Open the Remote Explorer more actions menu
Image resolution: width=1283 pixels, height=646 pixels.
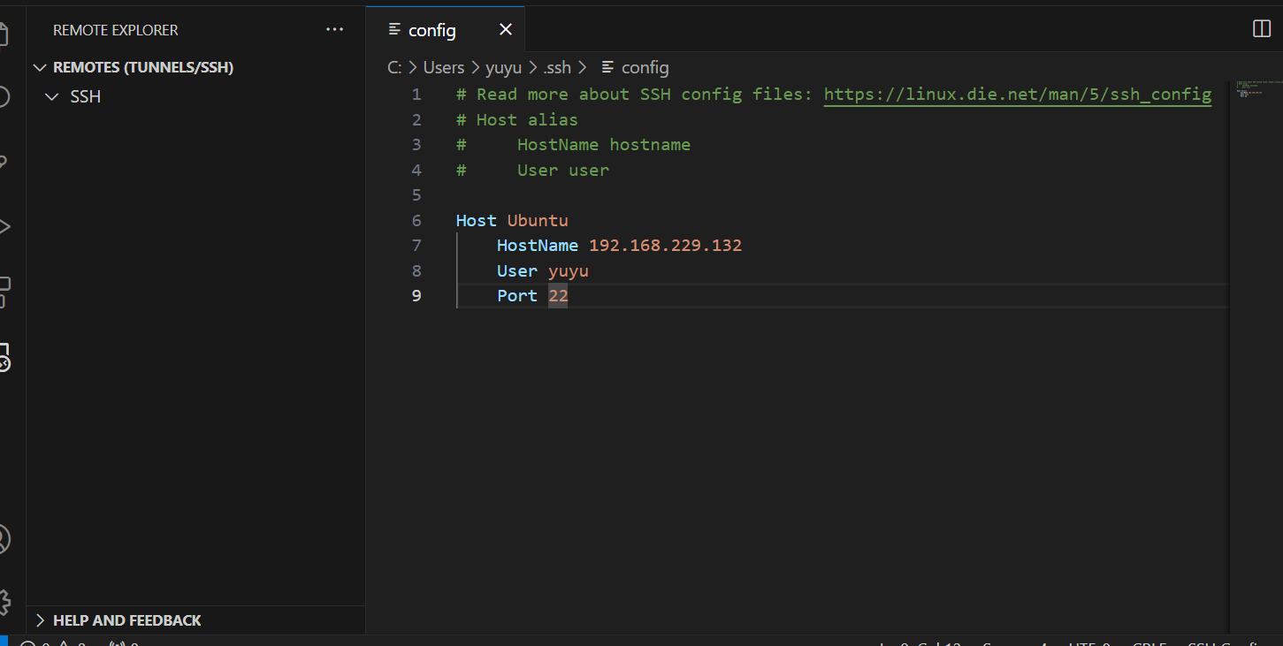(334, 29)
